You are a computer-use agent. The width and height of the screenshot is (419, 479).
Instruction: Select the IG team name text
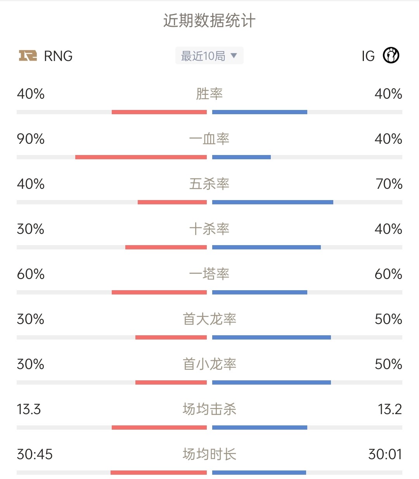[x=368, y=56]
